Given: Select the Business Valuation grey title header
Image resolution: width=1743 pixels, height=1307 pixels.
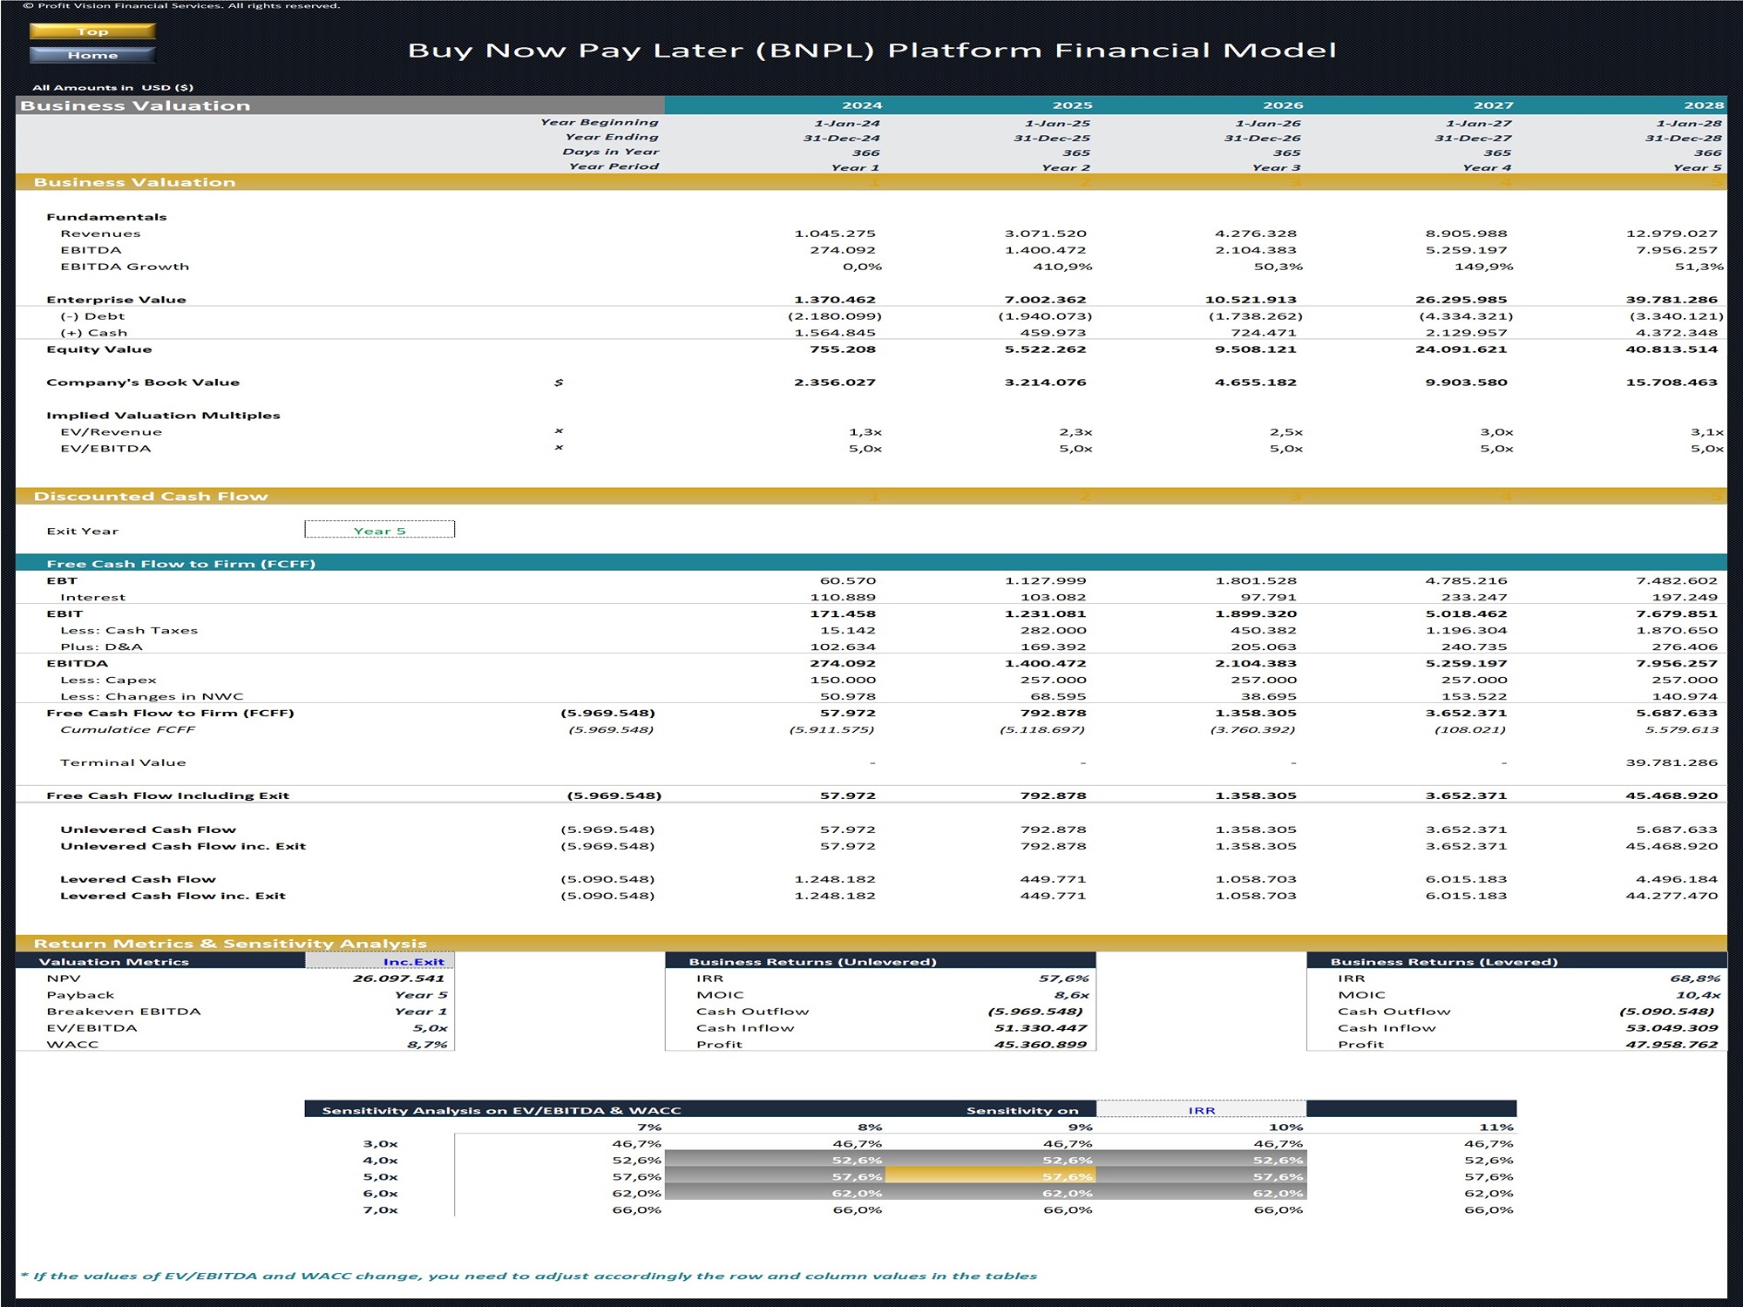Looking at the screenshot, I should pyautogui.click(x=340, y=105).
